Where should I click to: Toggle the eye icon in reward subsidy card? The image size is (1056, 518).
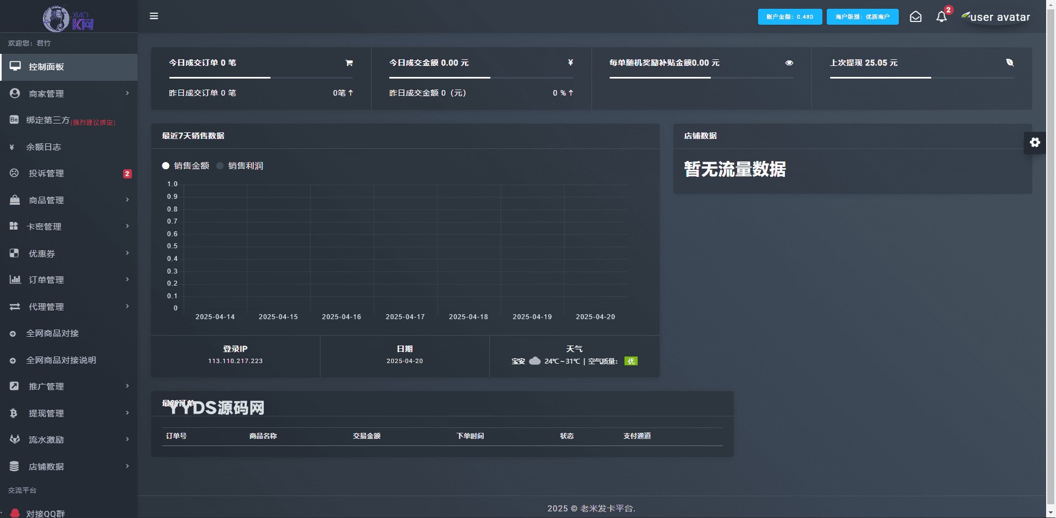pyautogui.click(x=789, y=63)
